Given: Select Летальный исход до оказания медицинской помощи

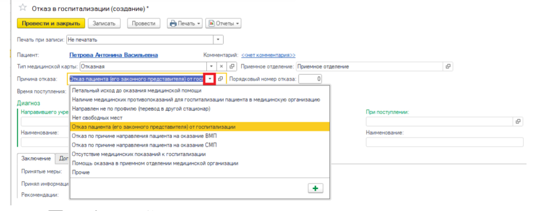Looking at the screenshot, I should (200, 91).
